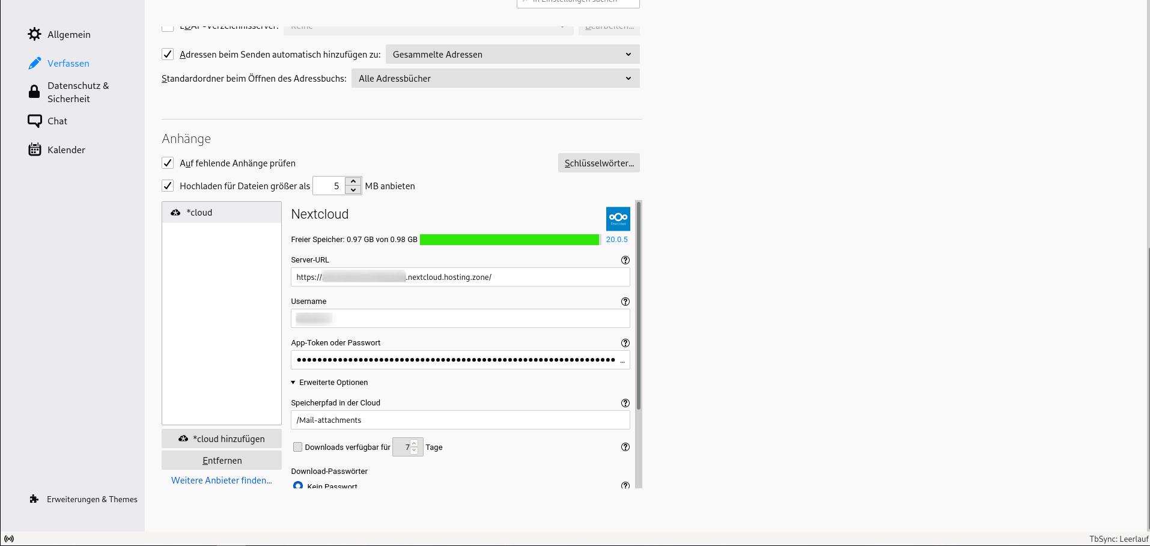Open Allgemein settings via gear icon
This screenshot has height=546, width=1150.
35,34
